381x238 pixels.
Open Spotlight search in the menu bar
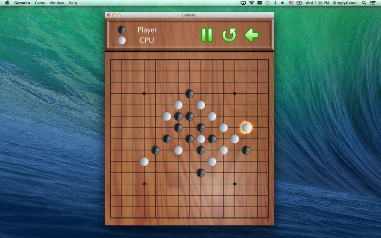(x=363, y=3)
